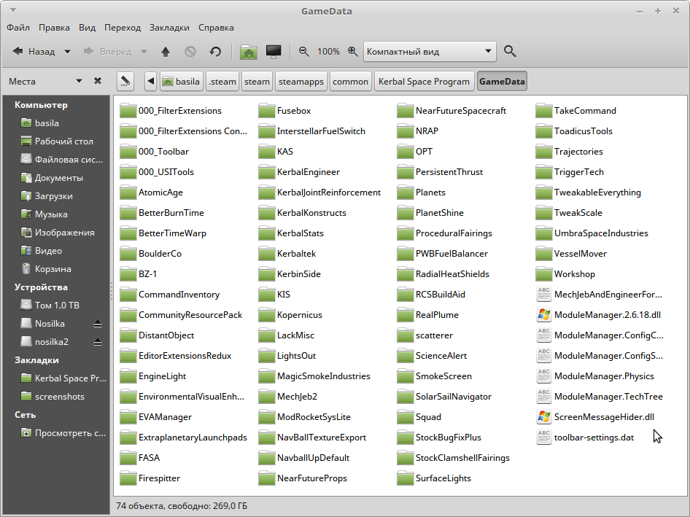690x517 pixels.
Task: Click the ProceduralFairings folder name
Action: click(454, 233)
